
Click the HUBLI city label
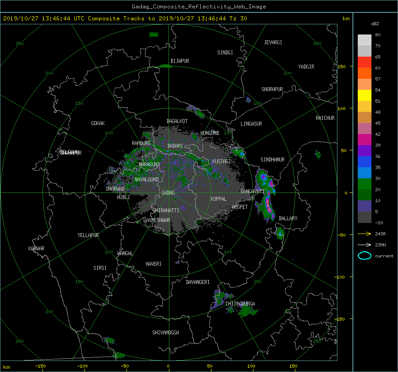point(123,197)
